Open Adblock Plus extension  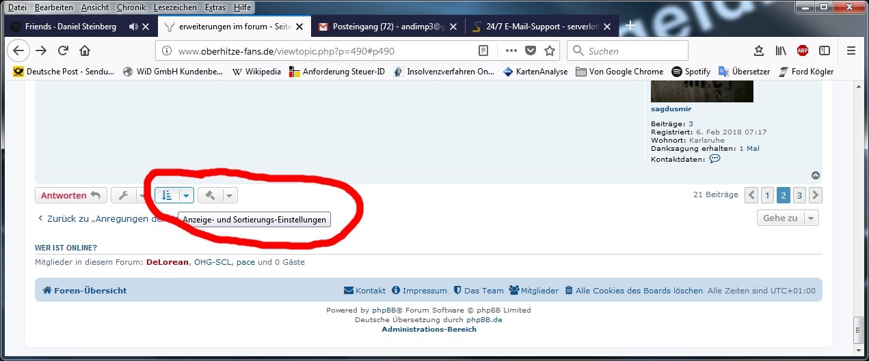click(x=803, y=50)
